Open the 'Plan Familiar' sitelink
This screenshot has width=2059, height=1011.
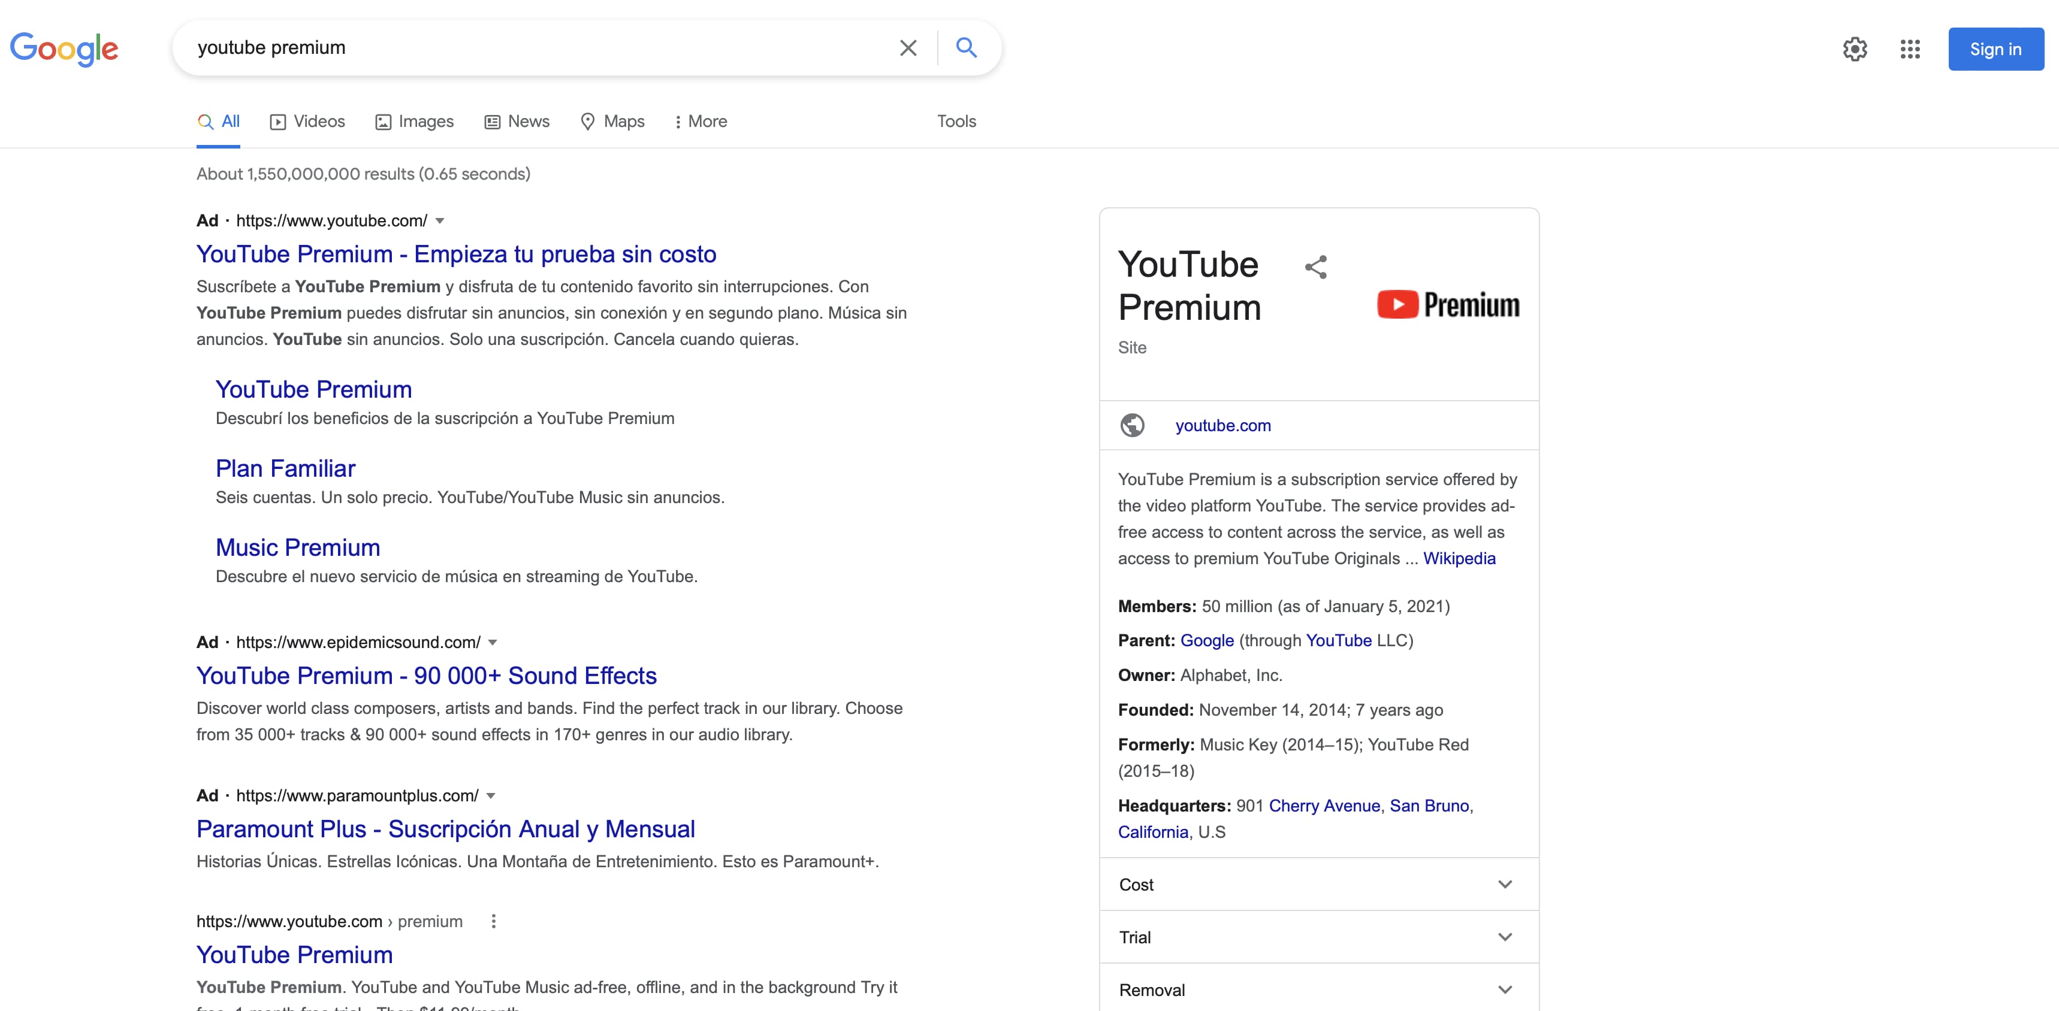pyautogui.click(x=285, y=469)
